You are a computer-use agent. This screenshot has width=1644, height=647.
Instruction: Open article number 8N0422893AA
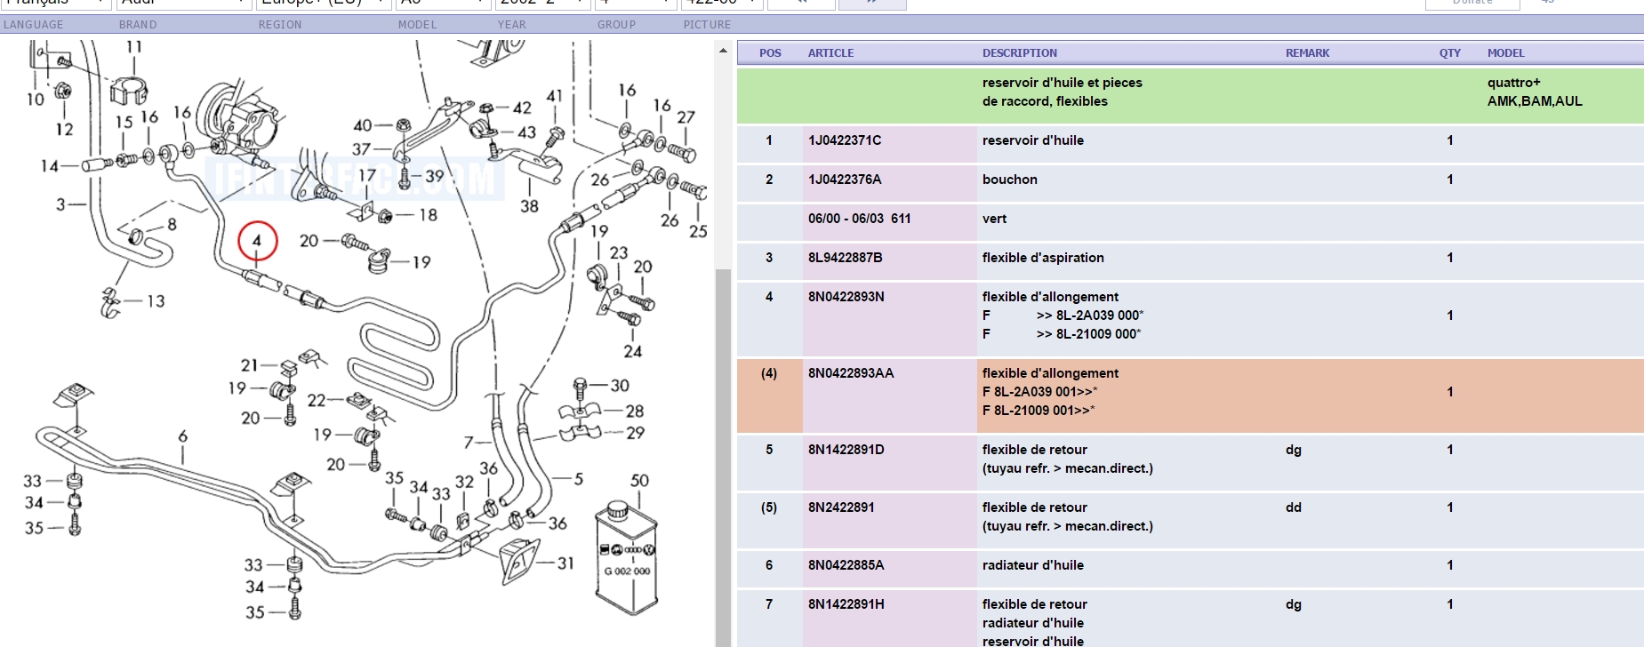(x=850, y=373)
